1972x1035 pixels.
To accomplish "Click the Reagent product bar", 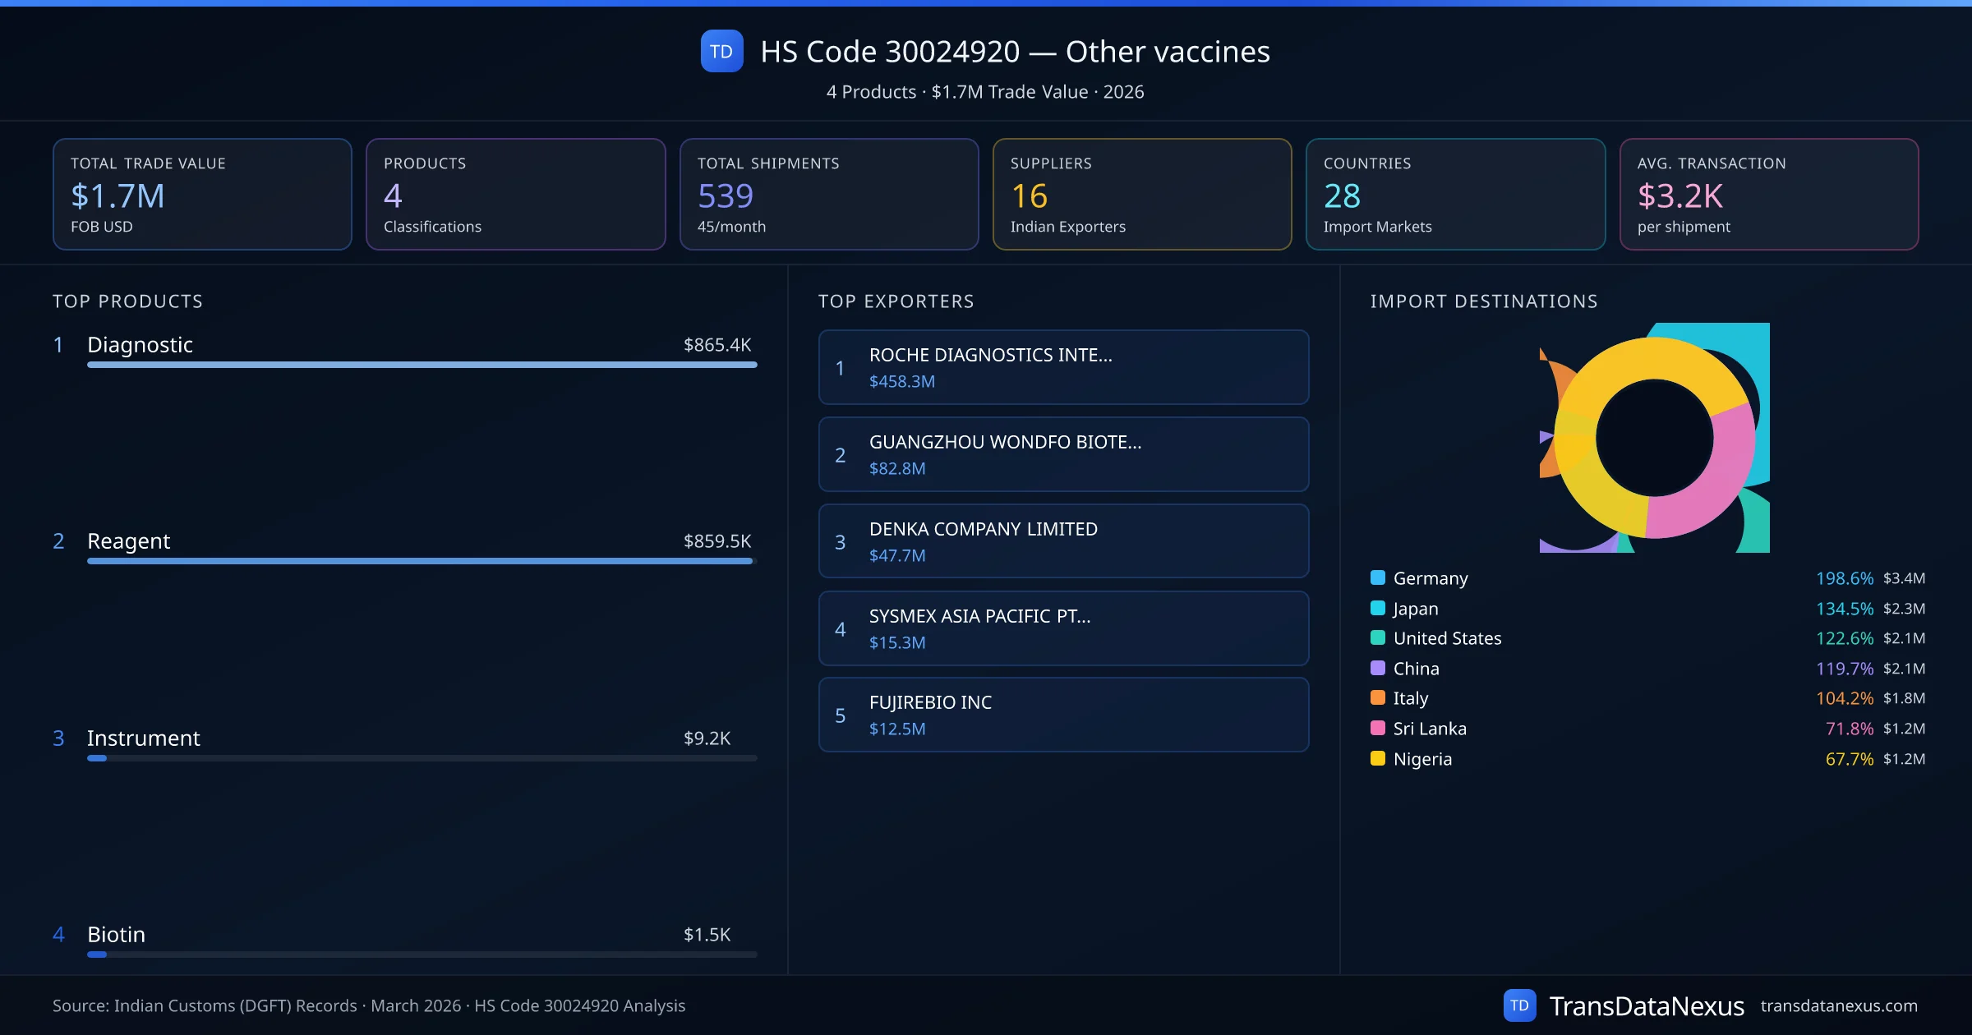I will [x=422, y=561].
